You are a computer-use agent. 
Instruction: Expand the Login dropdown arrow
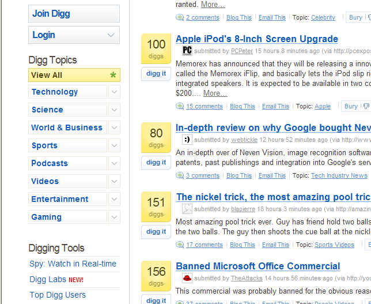pyautogui.click(x=111, y=35)
